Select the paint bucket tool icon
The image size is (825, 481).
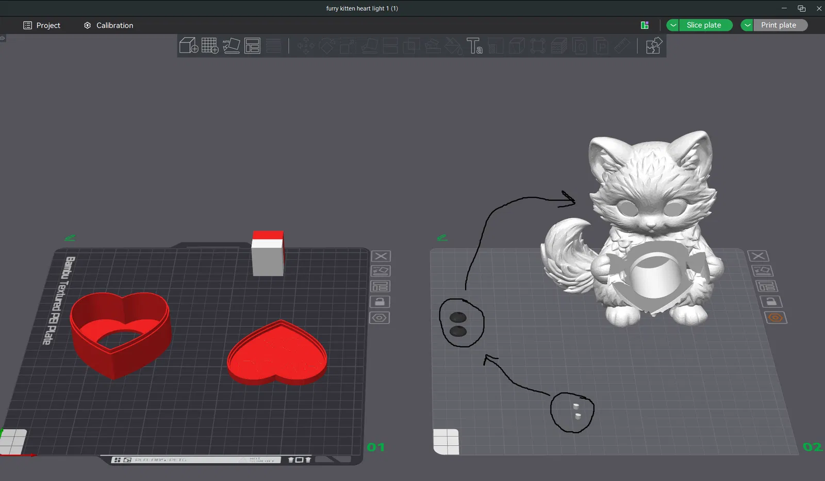pyautogui.click(x=453, y=46)
